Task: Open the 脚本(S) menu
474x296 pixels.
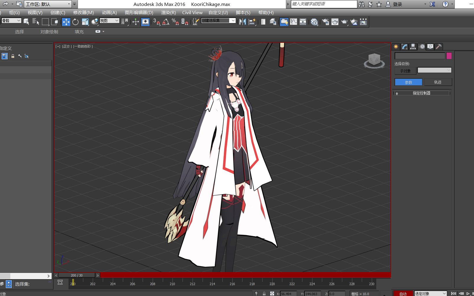Action: [x=243, y=13]
